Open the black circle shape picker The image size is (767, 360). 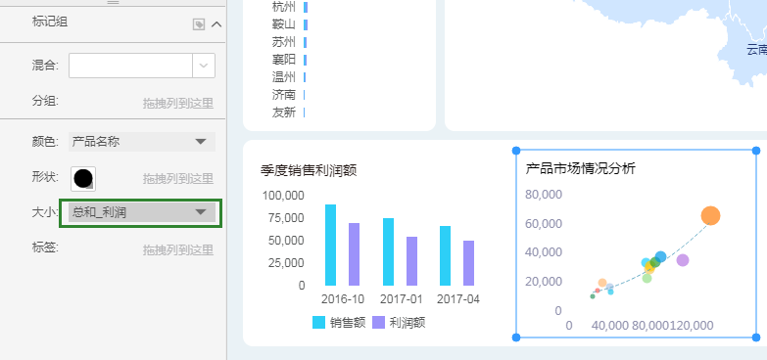[83, 179]
